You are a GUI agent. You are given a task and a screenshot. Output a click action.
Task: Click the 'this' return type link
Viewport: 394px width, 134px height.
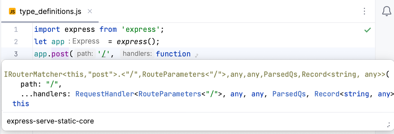click(x=21, y=104)
